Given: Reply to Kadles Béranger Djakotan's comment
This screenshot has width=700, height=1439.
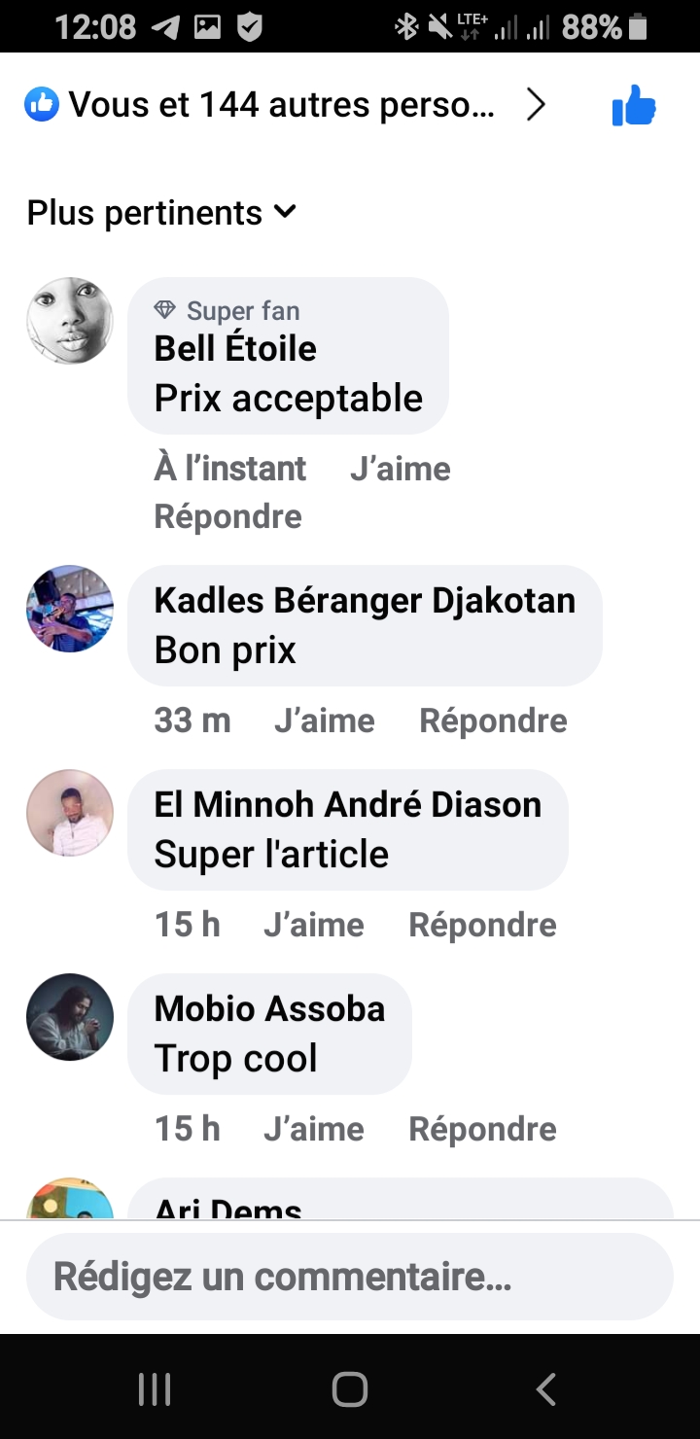Looking at the screenshot, I should (494, 720).
